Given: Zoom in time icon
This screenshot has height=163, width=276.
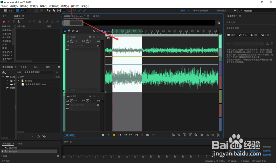Looking at the screenshot, I should [184, 135].
